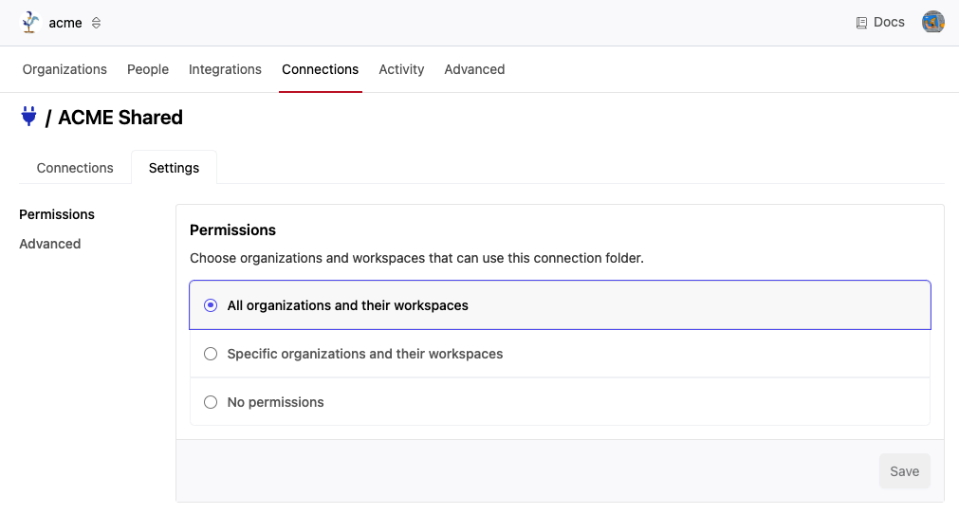Go to the Organizations tab

[x=65, y=69]
